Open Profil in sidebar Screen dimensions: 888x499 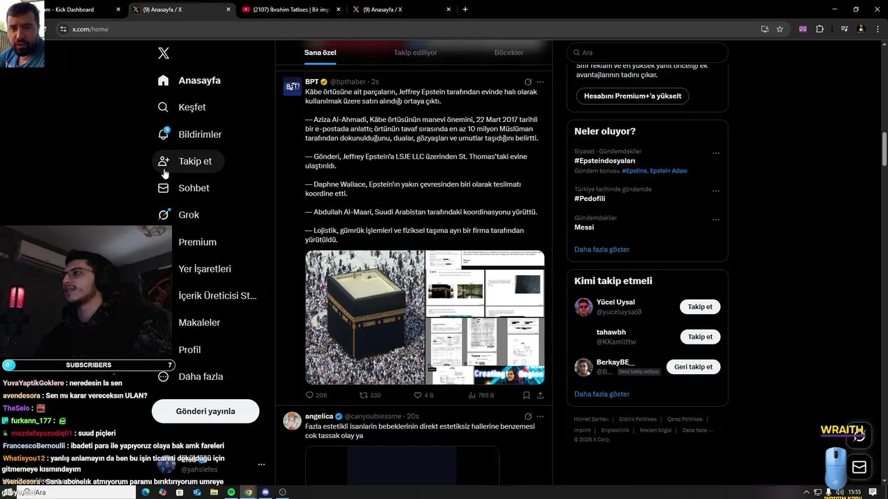(189, 349)
